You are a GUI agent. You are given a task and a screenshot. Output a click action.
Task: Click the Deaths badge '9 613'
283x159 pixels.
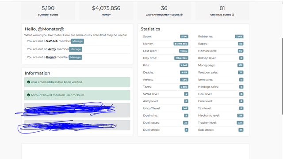184,73
